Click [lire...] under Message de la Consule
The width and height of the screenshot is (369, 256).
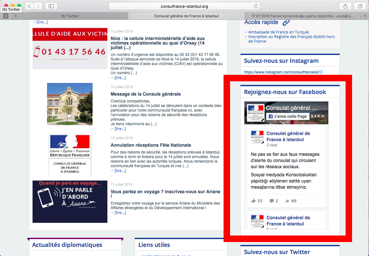[x=120, y=129]
